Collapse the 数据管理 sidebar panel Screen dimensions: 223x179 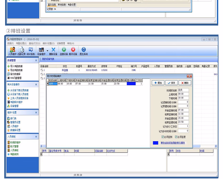coord(36,61)
